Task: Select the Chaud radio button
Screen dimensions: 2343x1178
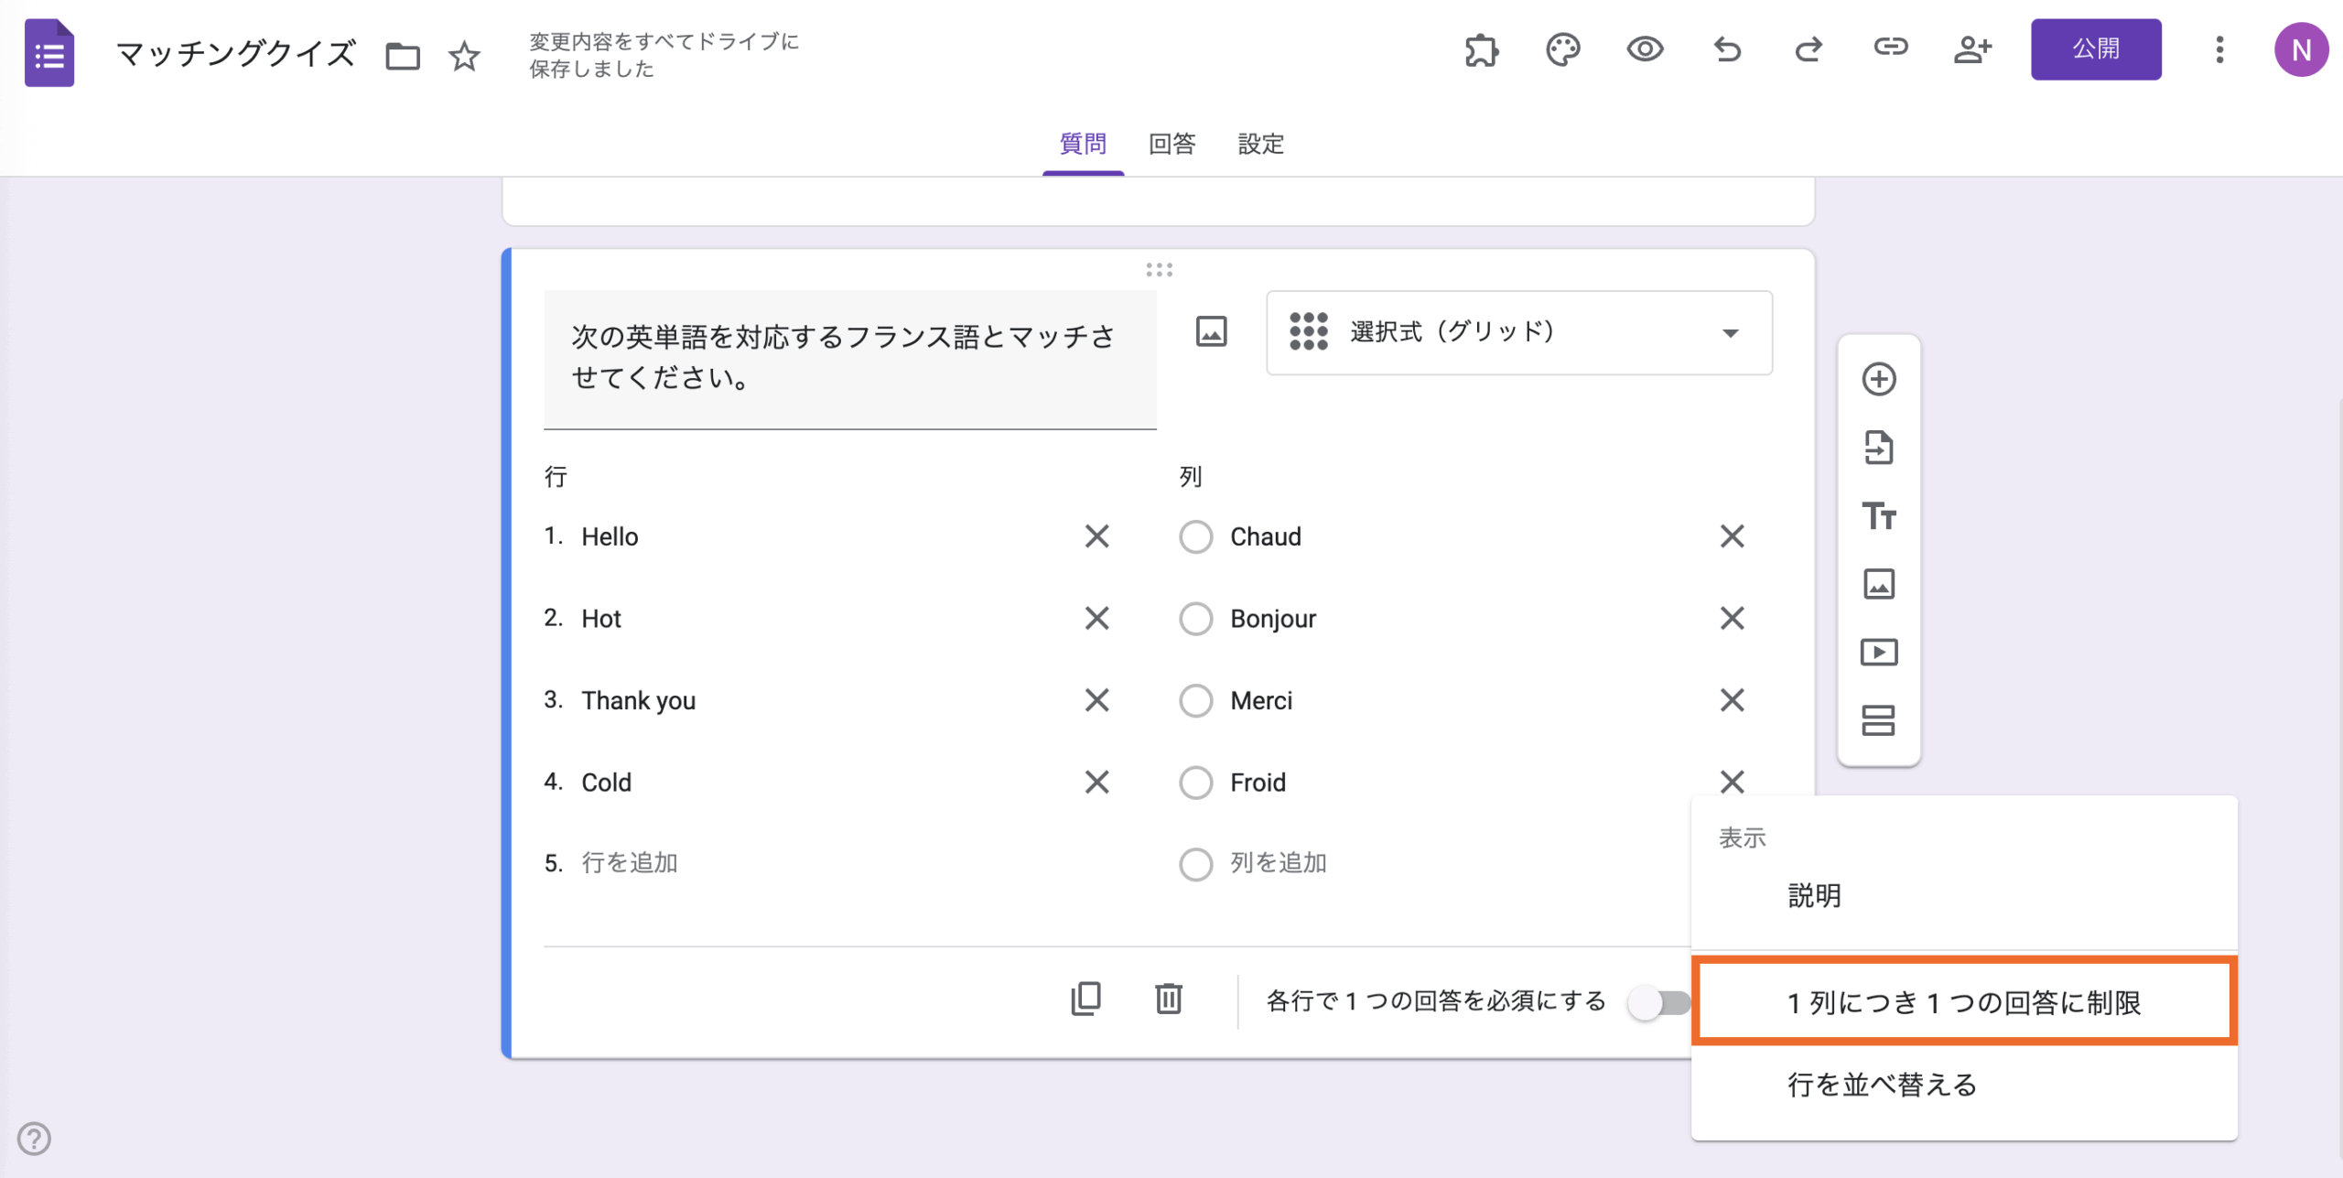Action: coord(1195,537)
